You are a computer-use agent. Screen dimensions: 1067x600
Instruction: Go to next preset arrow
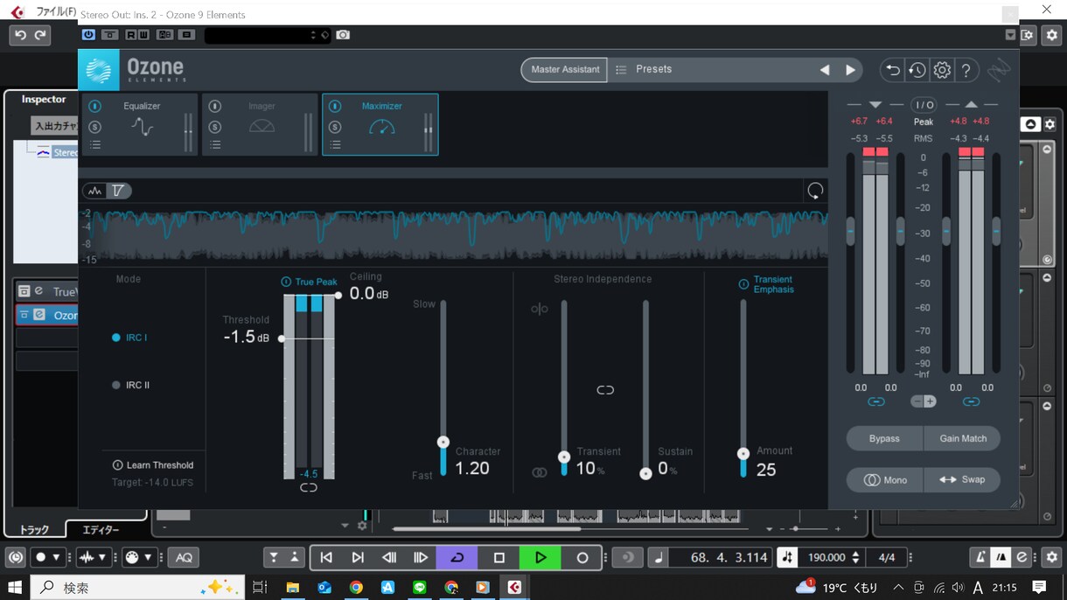pos(850,70)
